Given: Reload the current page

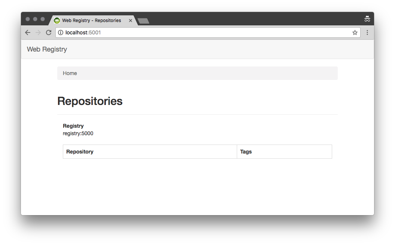Looking at the screenshot, I should coord(49,32).
